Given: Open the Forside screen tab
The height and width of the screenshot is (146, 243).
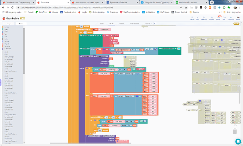Looking at the screenshot, I should click(x=122, y=23).
